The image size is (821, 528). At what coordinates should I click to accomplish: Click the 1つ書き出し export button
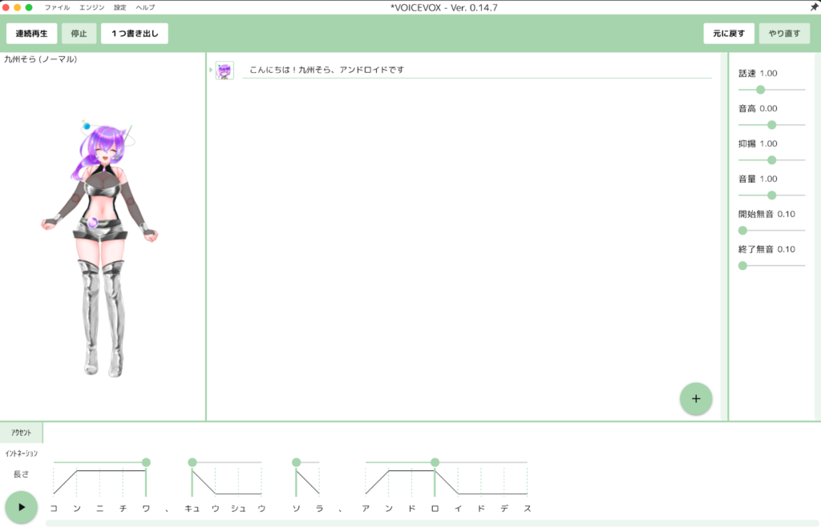[135, 34]
